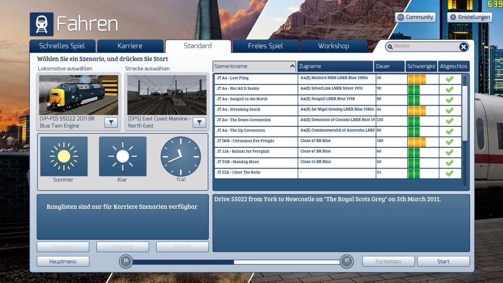Click the Start button
This screenshot has width=503, height=283.
click(x=444, y=261)
